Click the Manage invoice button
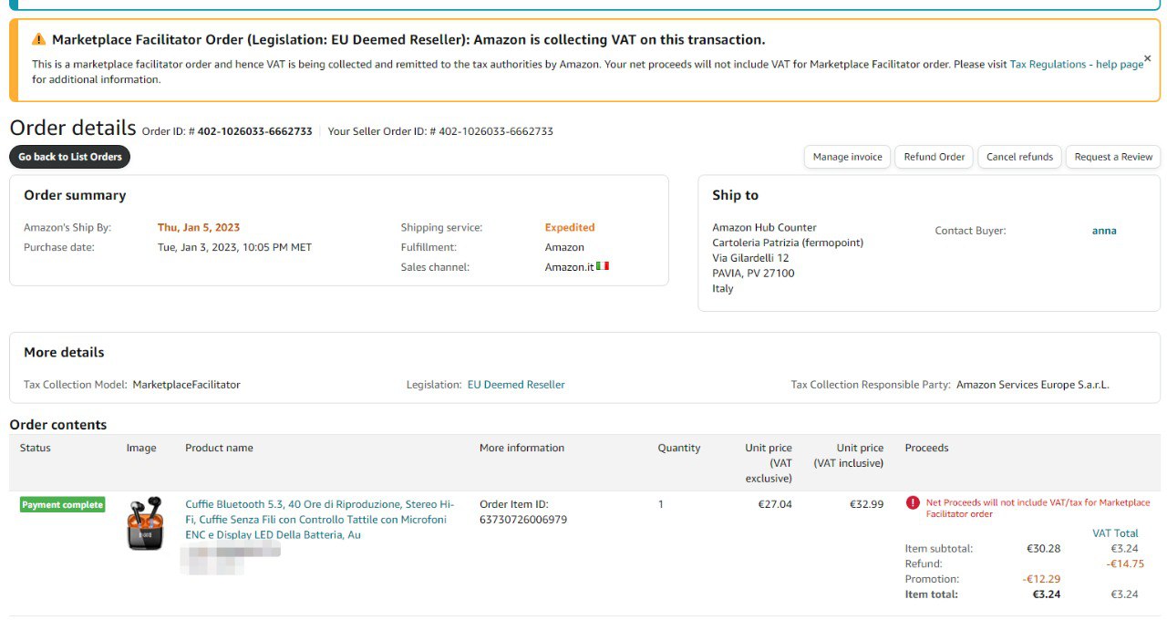The width and height of the screenshot is (1167, 620). coord(847,157)
